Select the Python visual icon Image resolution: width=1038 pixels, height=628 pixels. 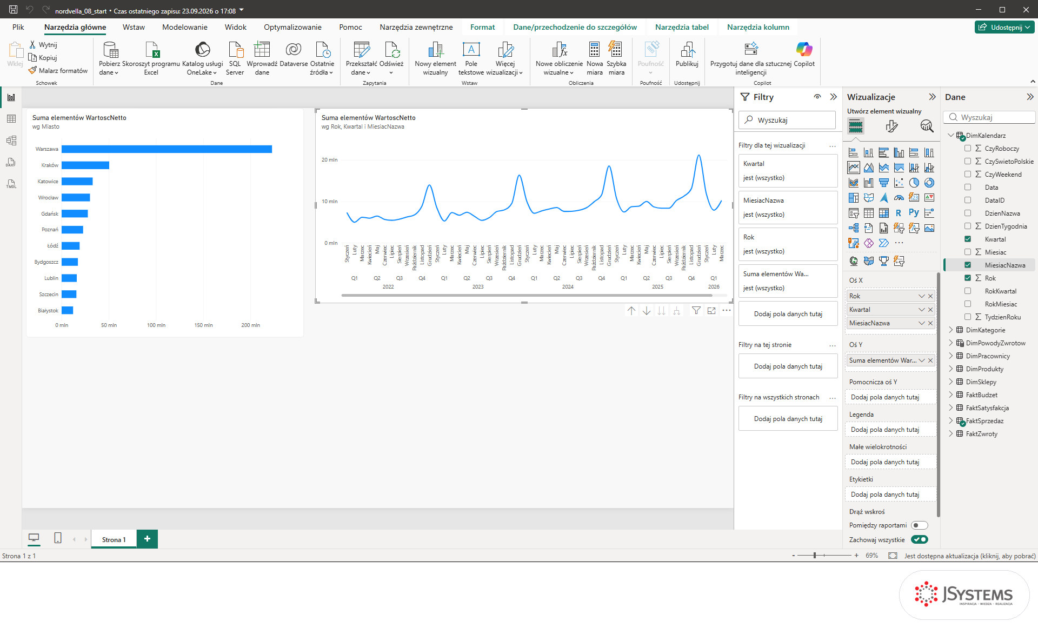click(x=914, y=213)
